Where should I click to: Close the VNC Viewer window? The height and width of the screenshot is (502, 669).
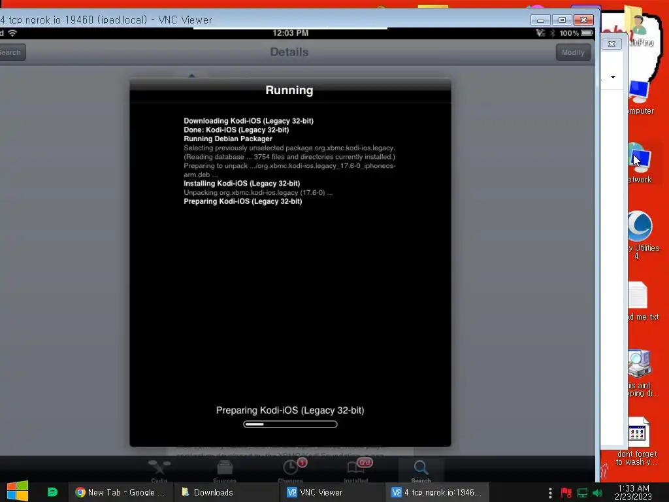[x=583, y=20]
